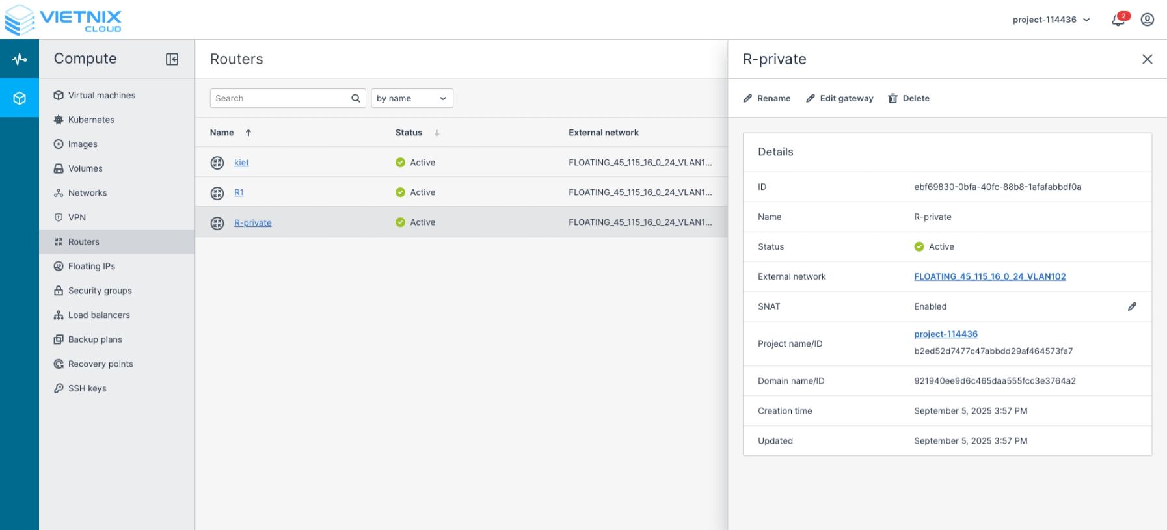Screen dimensions: 1167x530
Task: Click the router Search input field
Action: (x=280, y=98)
